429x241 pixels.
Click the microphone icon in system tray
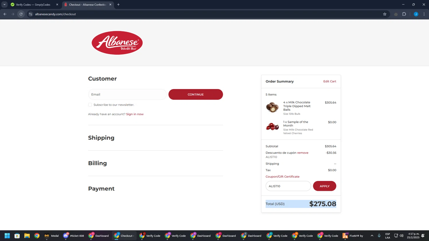coord(379,236)
